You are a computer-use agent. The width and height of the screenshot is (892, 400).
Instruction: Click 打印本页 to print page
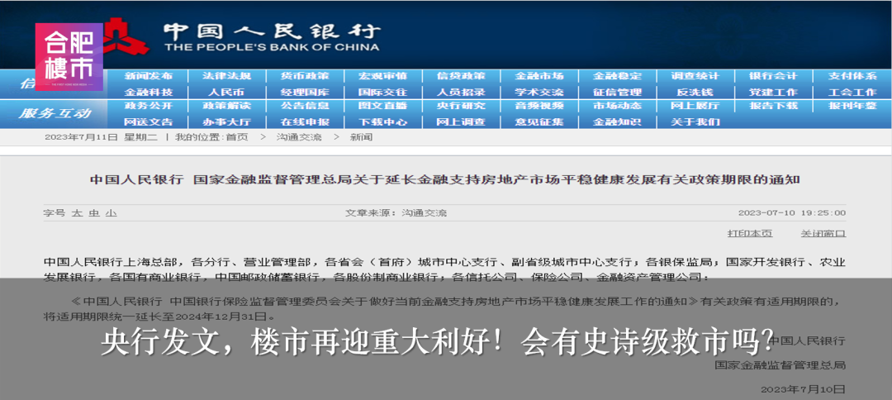750,233
